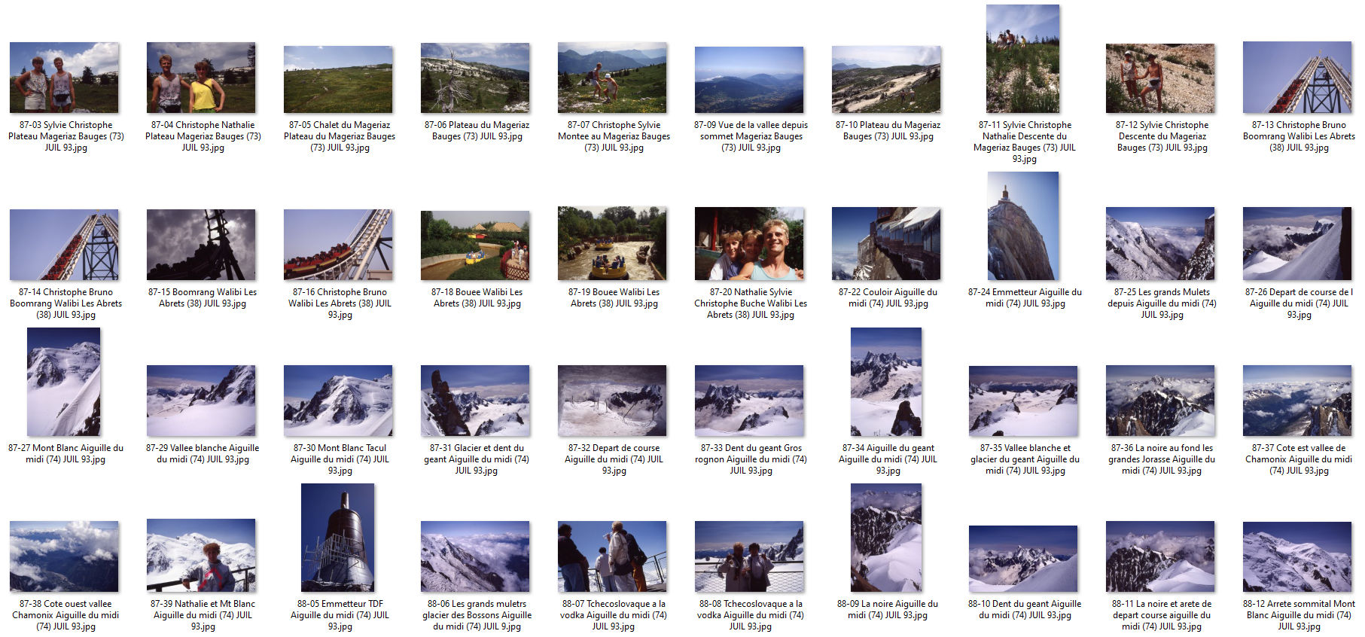
Task: Click the 87-15 Boomrang dark silhouette photo
Action: pyautogui.click(x=201, y=245)
